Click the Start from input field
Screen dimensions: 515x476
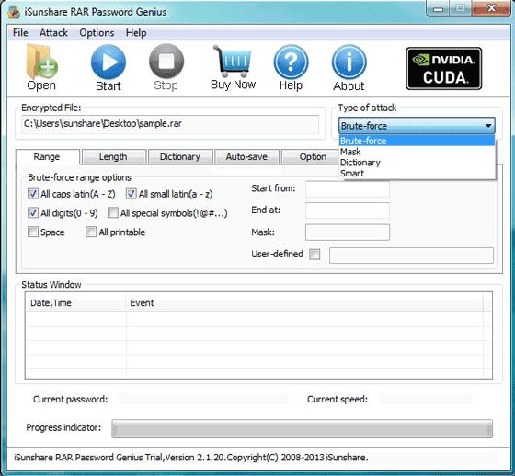pyautogui.click(x=348, y=188)
